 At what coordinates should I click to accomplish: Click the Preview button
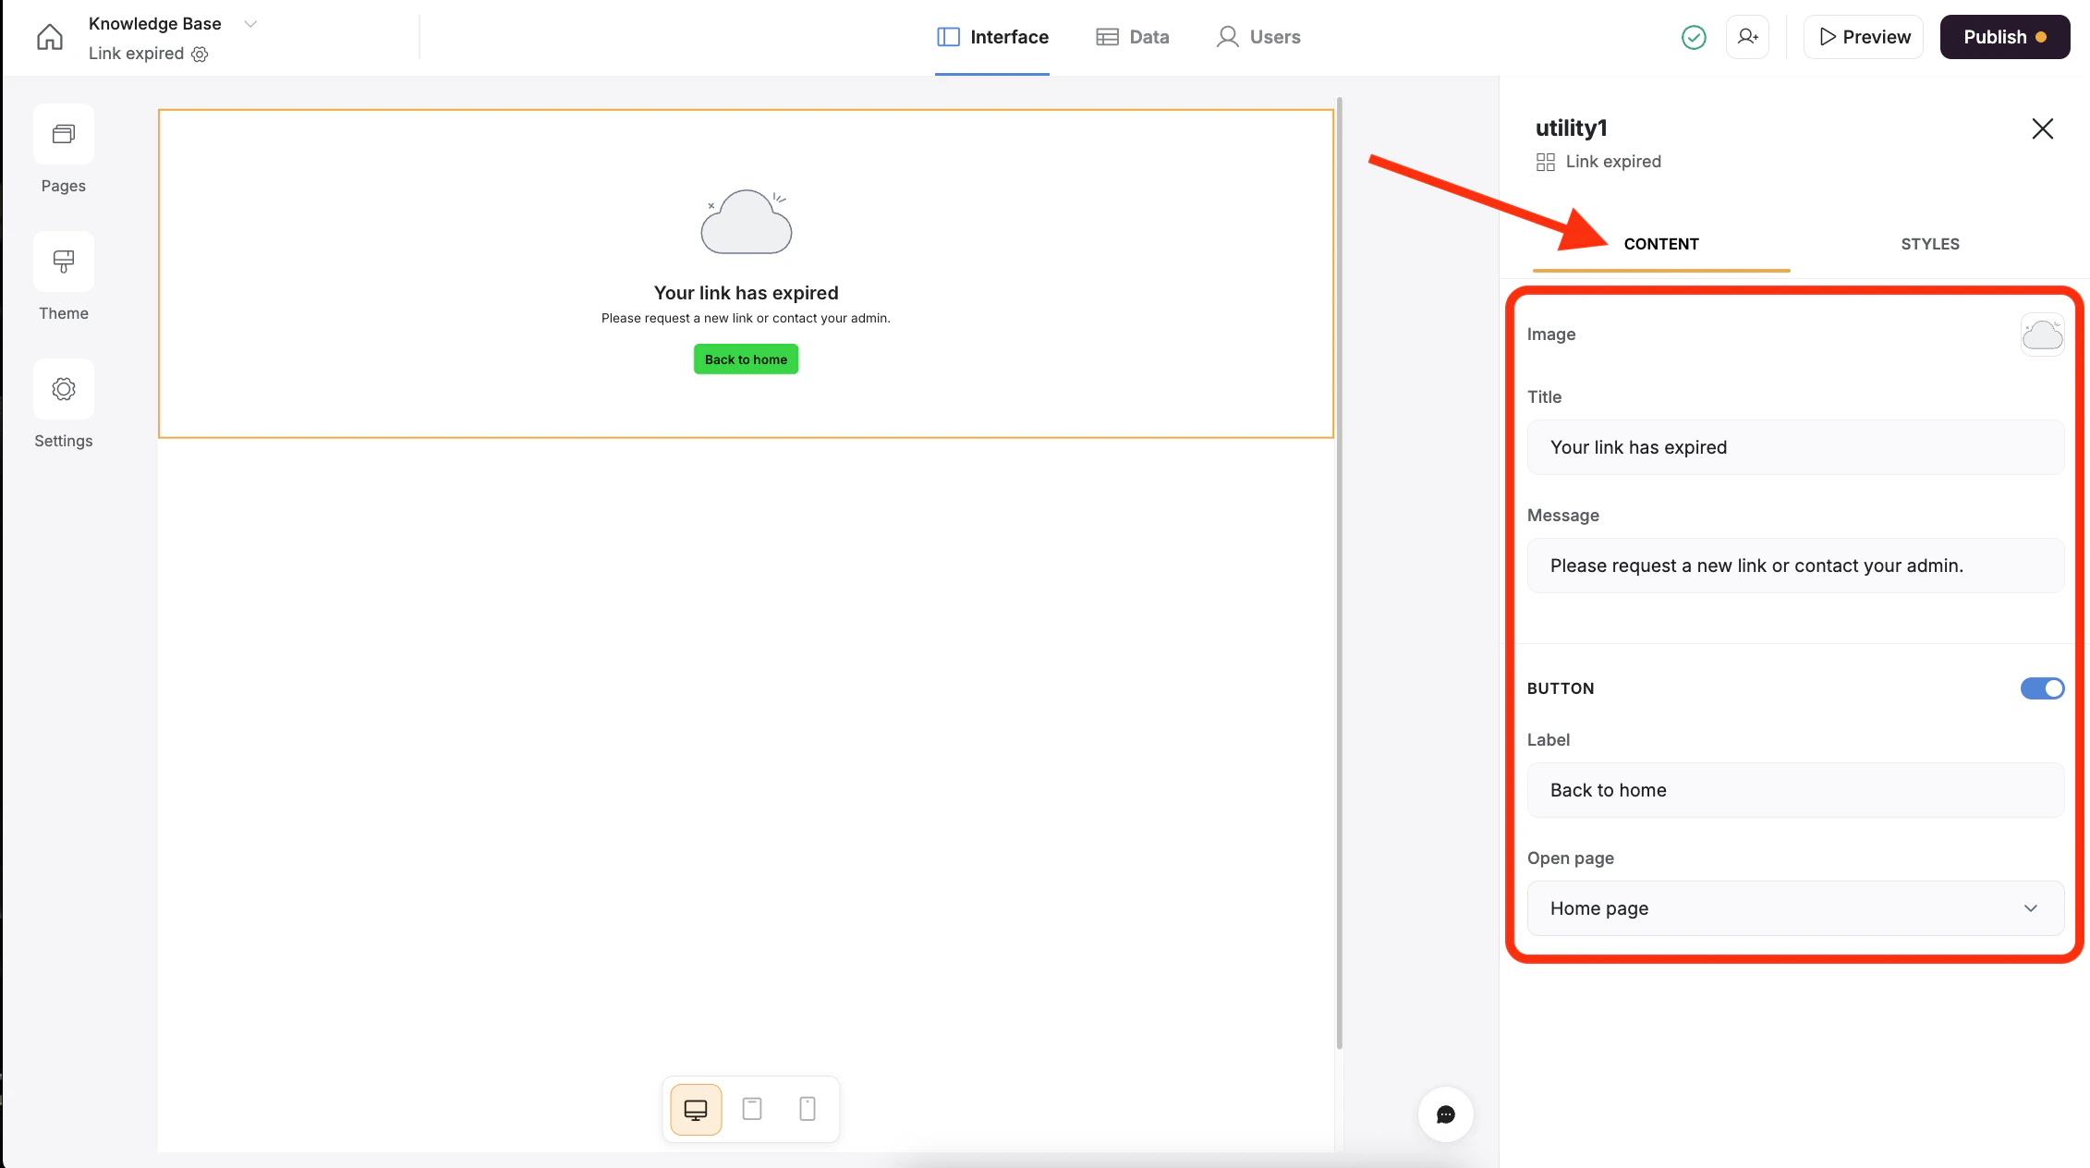(x=1864, y=37)
